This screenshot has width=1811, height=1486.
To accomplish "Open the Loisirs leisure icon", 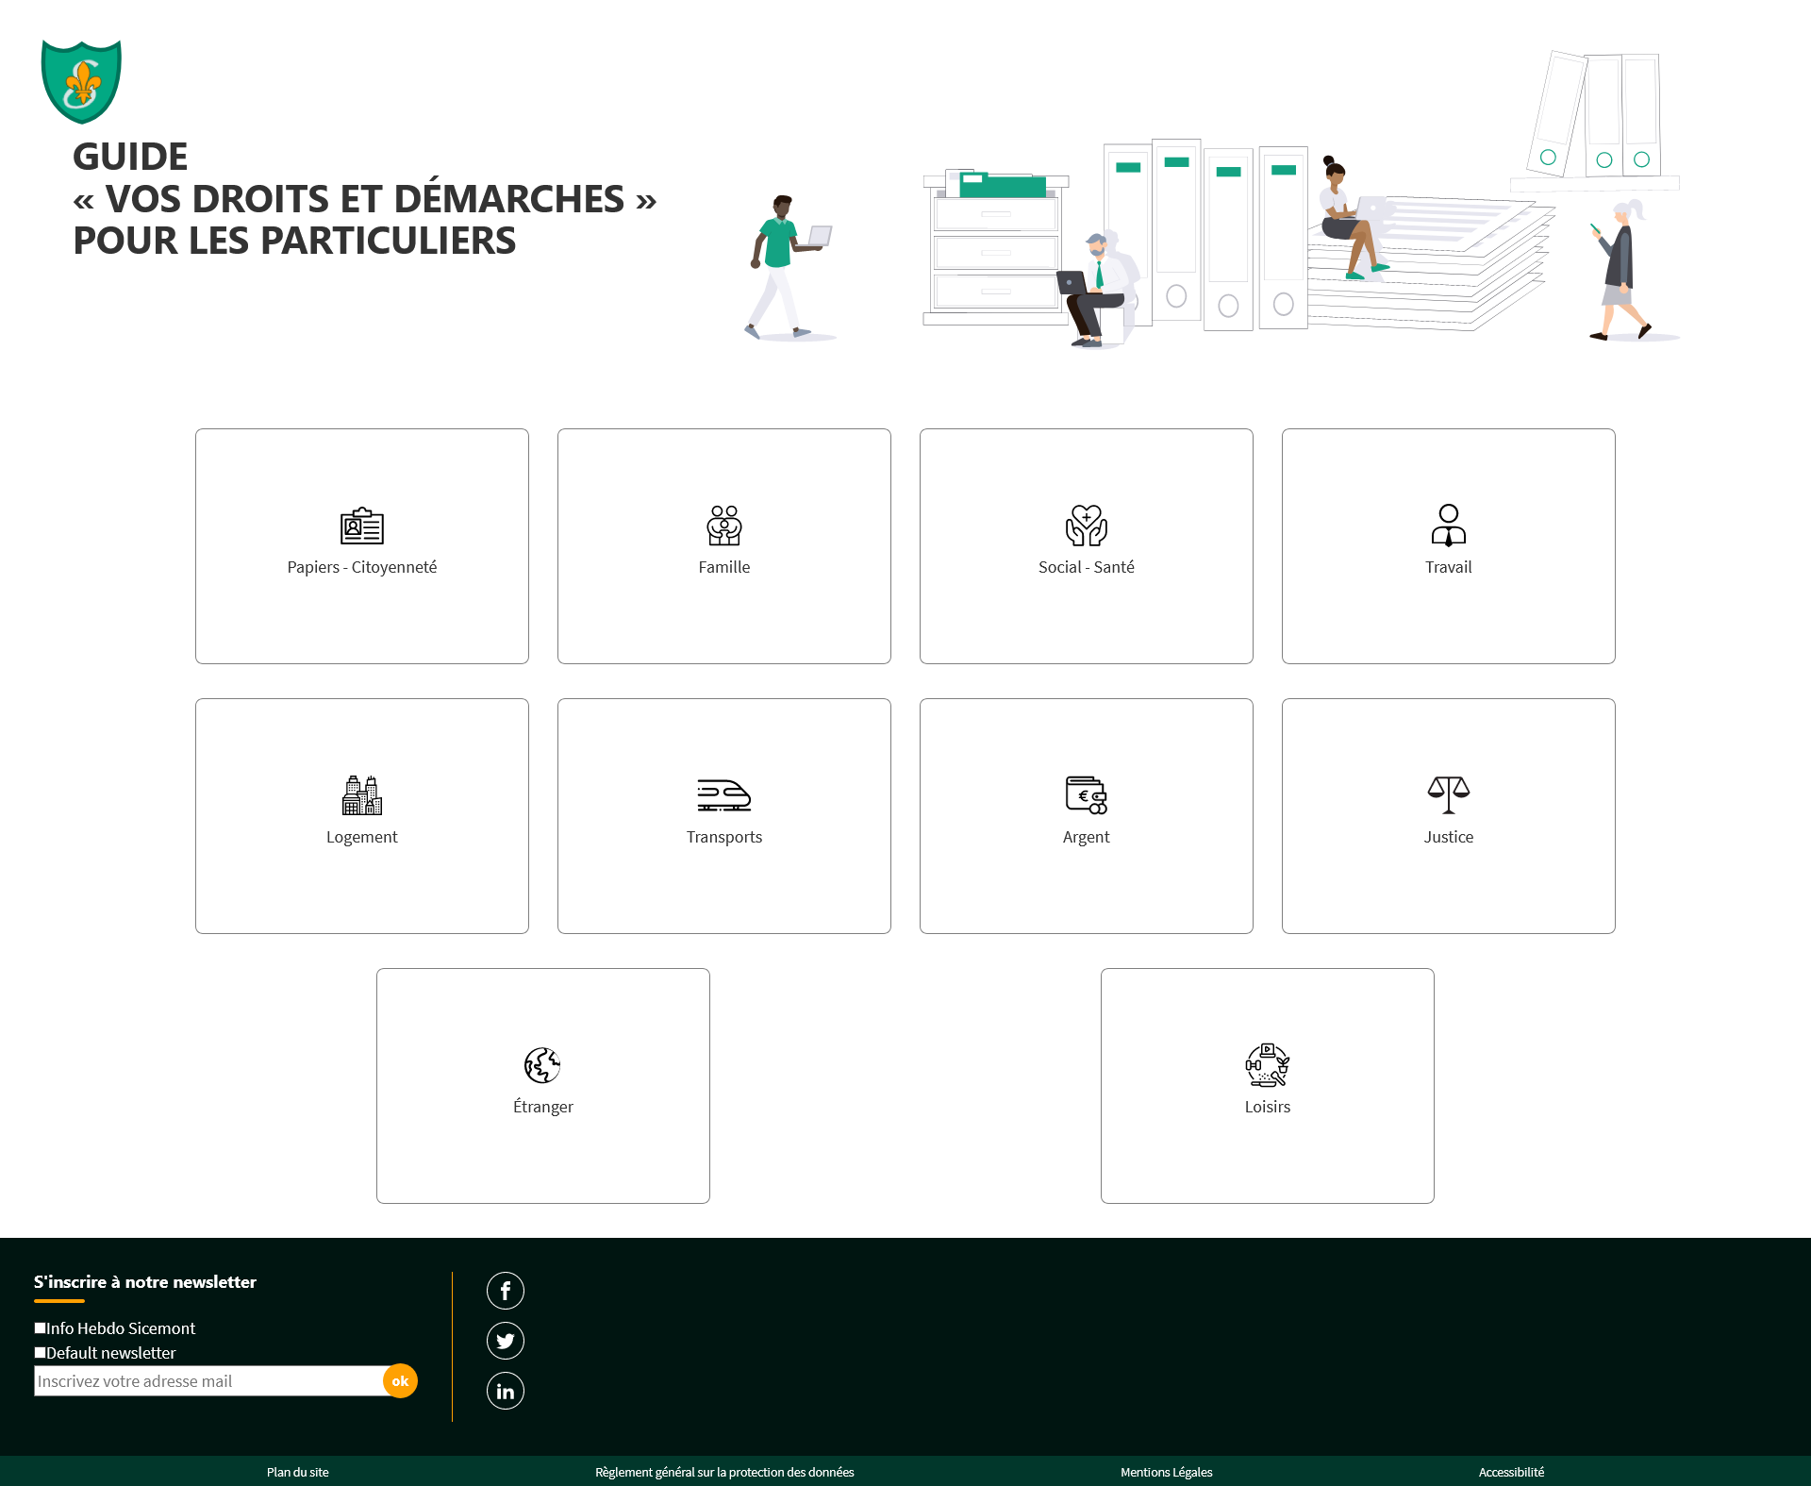I will [x=1267, y=1065].
